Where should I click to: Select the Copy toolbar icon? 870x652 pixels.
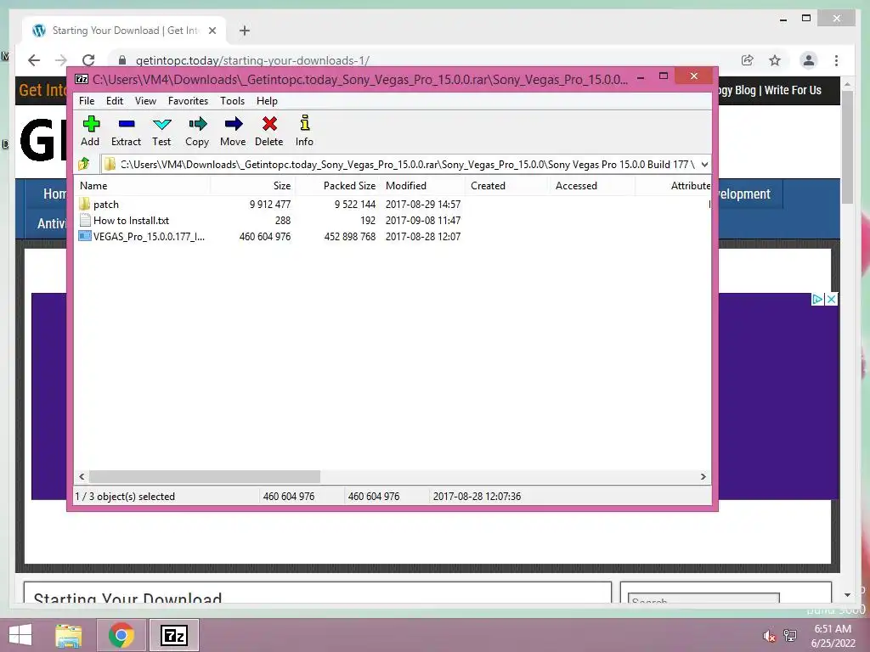coord(197,124)
